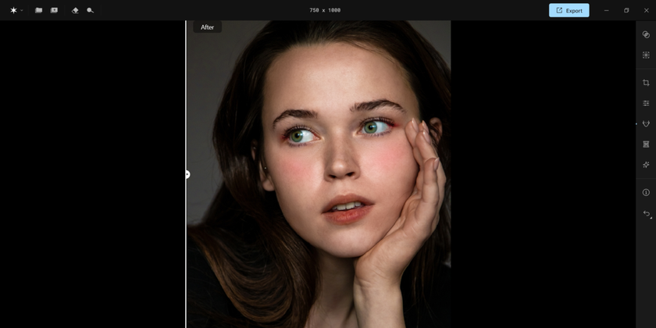The image size is (656, 328).
Task: Select the eraser tool in the top toolbar
Action: click(75, 10)
